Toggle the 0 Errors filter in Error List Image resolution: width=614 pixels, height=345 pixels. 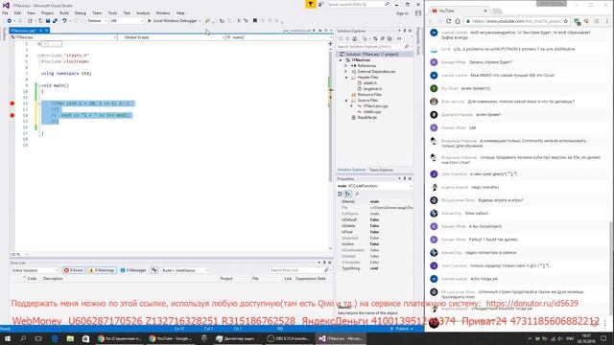(x=74, y=270)
